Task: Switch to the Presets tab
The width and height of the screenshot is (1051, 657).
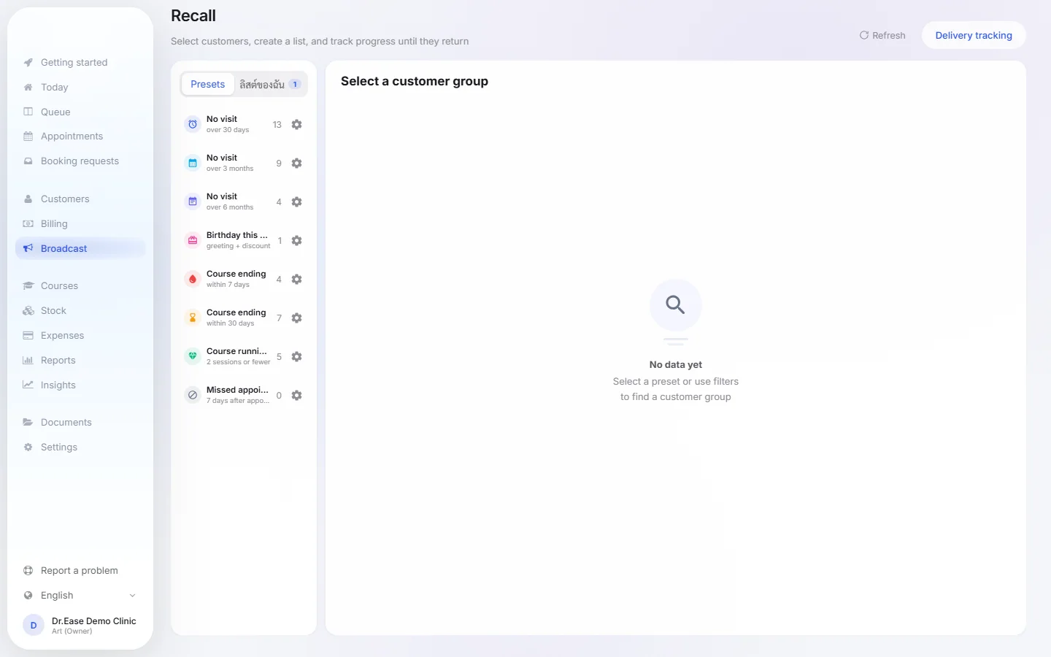Action: click(x=208, y=85)
